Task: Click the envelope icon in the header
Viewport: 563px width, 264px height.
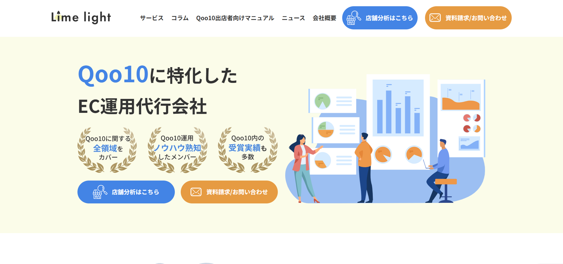Action: tap(435, 18)
